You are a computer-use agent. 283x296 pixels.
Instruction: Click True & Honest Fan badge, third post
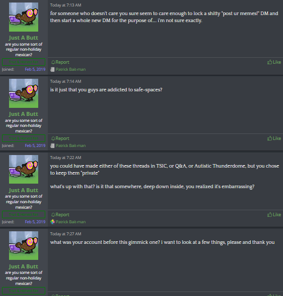point(24,214)
